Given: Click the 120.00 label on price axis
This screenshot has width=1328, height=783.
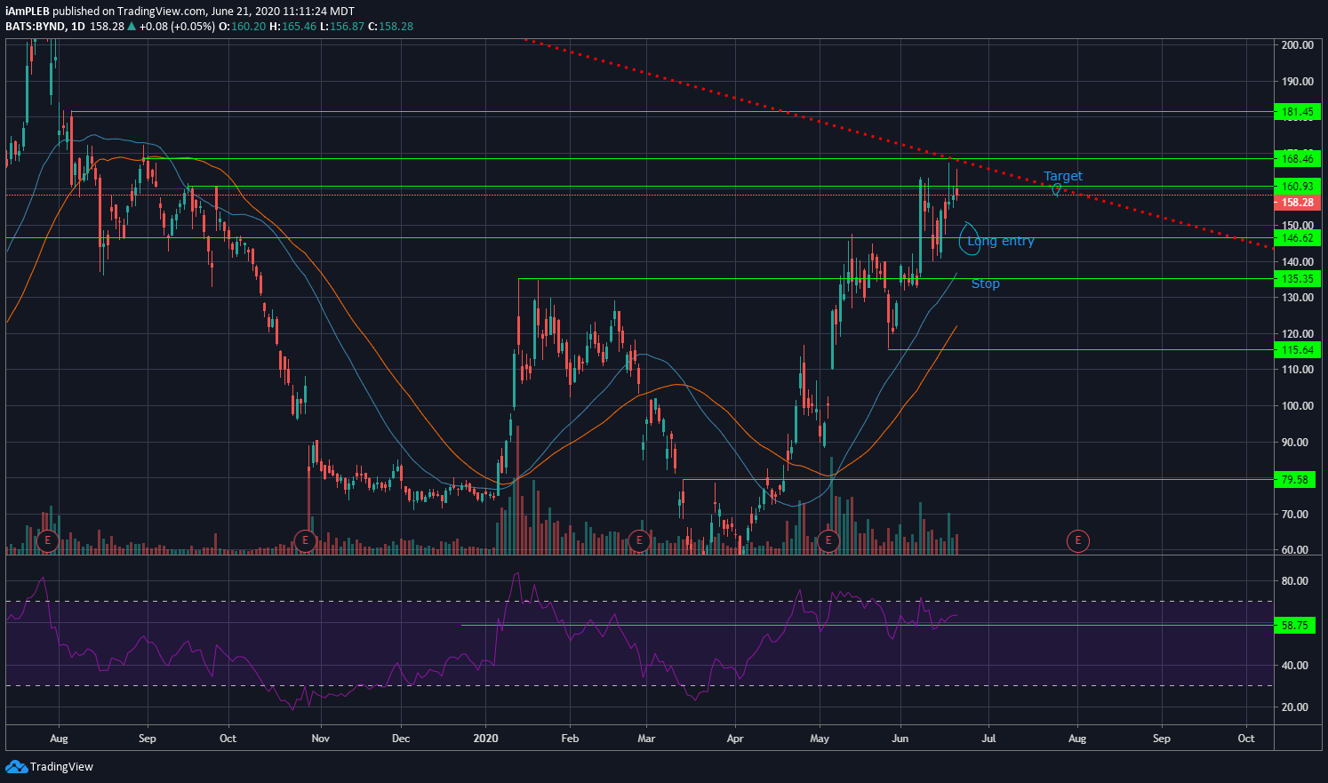Looking at the screenshot, I should coord(1298,334).
